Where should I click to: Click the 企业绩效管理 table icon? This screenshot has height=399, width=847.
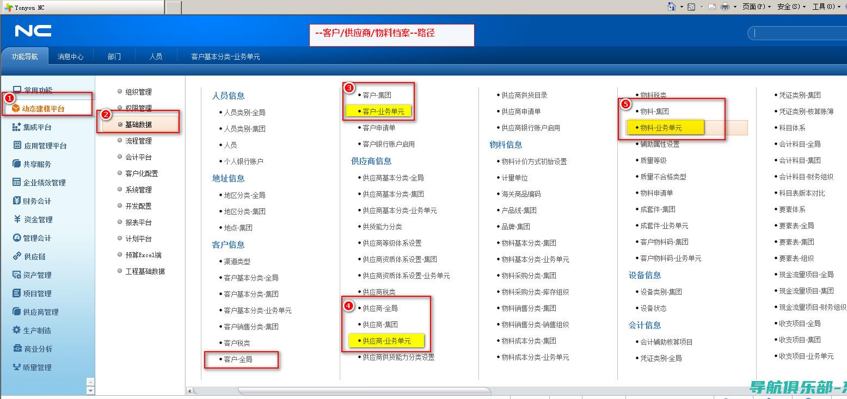pyautogui.click(x=17, y=182)
